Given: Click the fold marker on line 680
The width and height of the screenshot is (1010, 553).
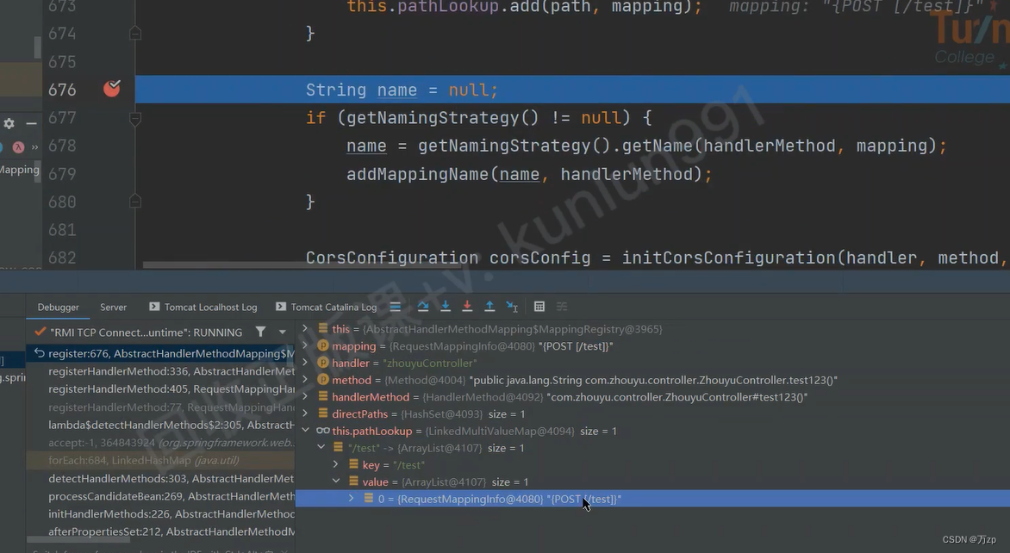Looking at the screenshot, I should tap(135, 202).
